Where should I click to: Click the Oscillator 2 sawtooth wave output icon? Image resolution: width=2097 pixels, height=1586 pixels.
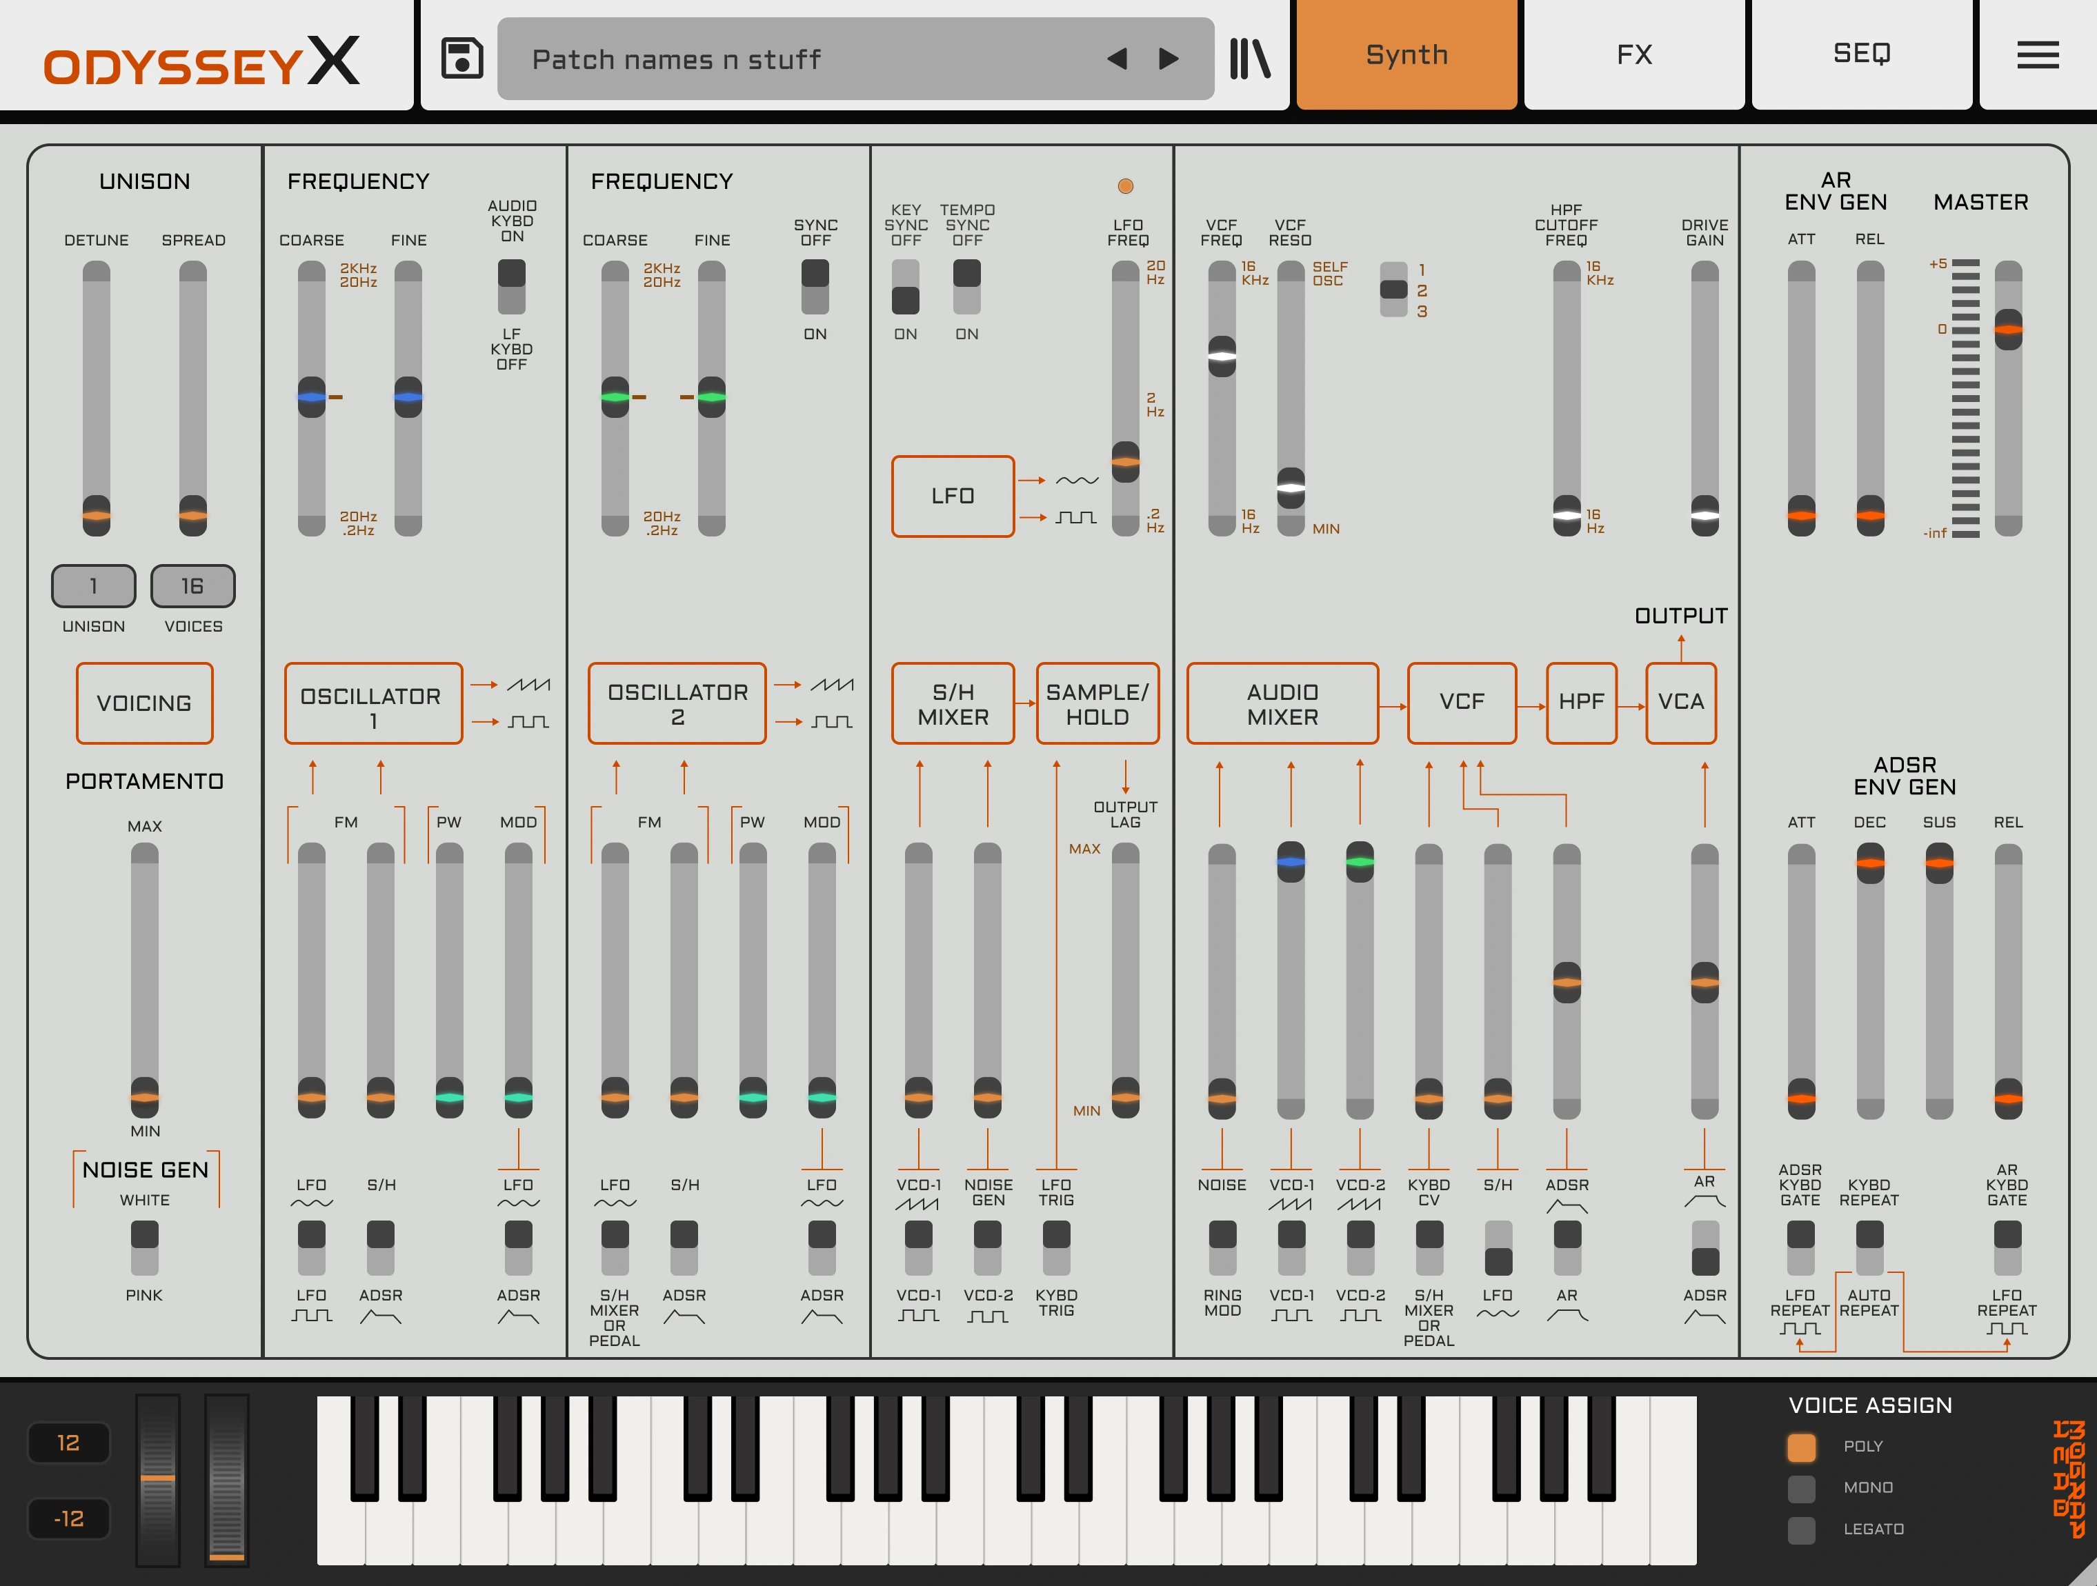tap(831, 684)
